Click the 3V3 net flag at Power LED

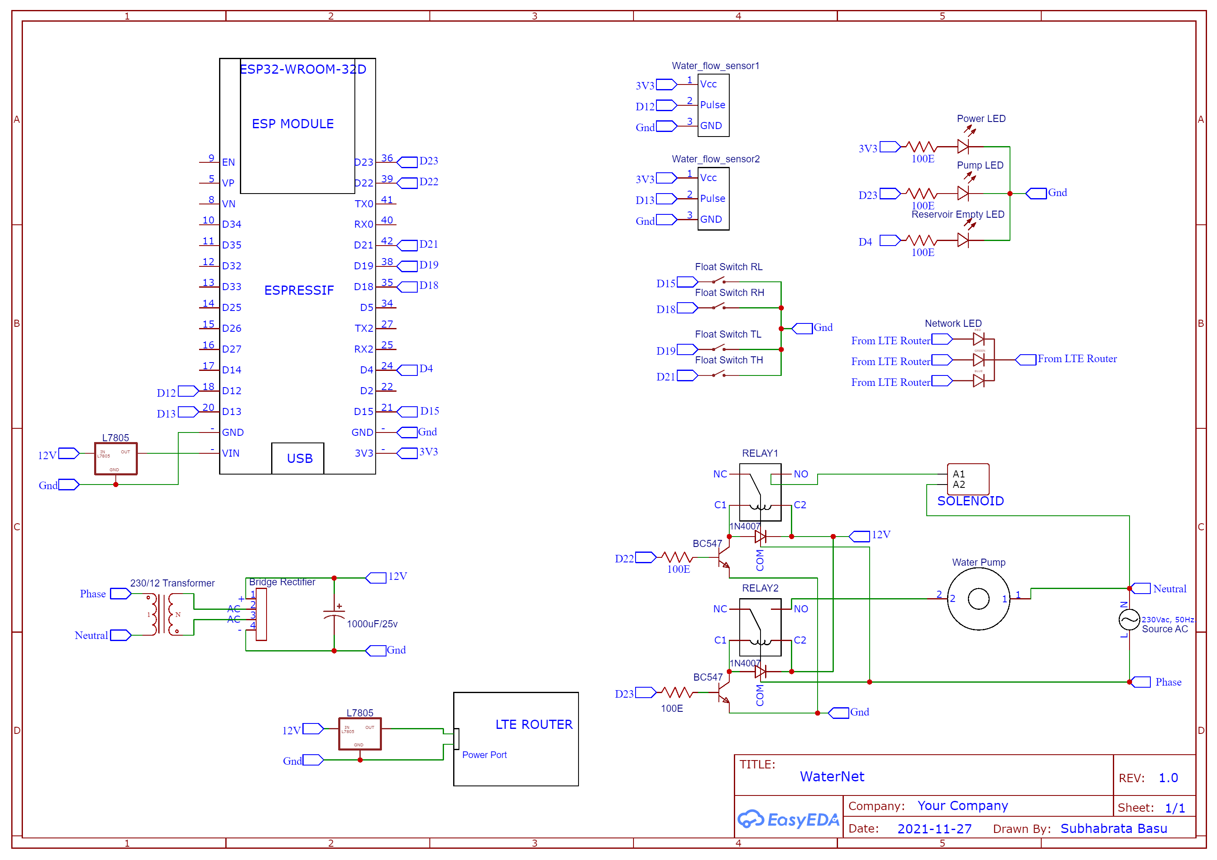[890, 147]
